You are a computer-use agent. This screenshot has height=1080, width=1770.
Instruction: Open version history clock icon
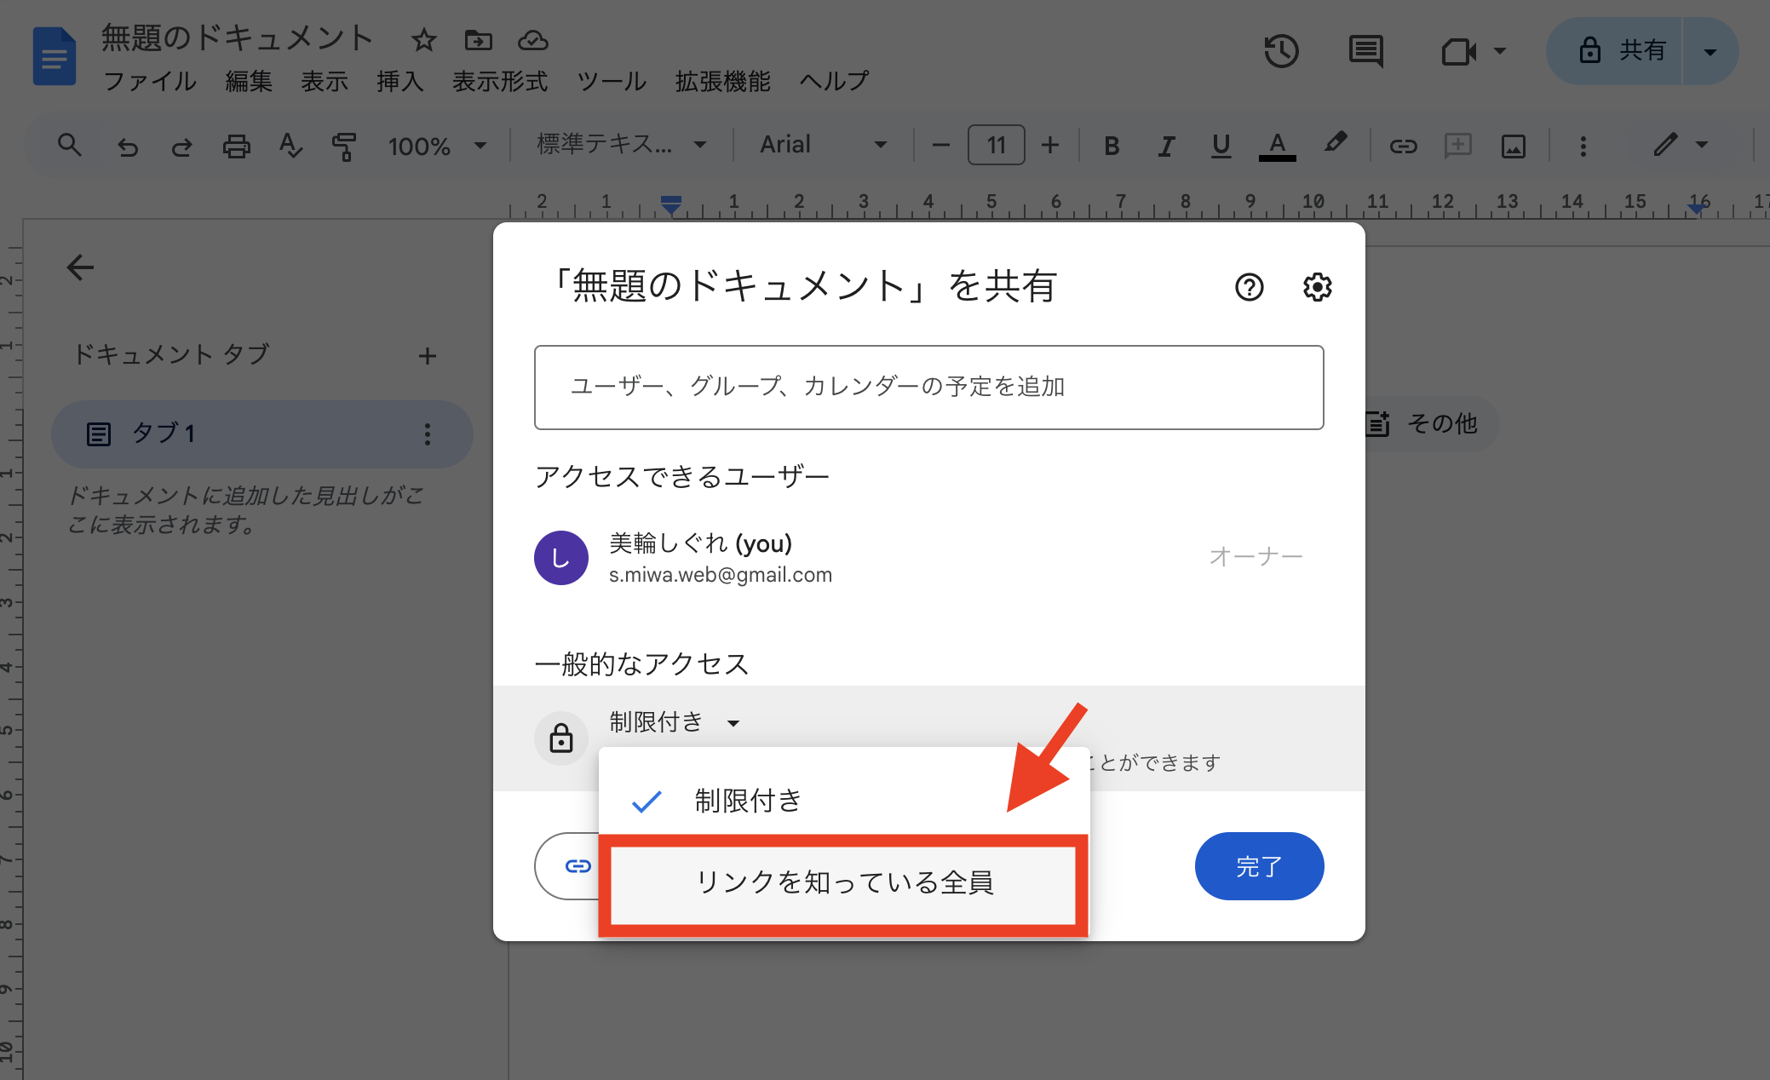click(1280, 51)
